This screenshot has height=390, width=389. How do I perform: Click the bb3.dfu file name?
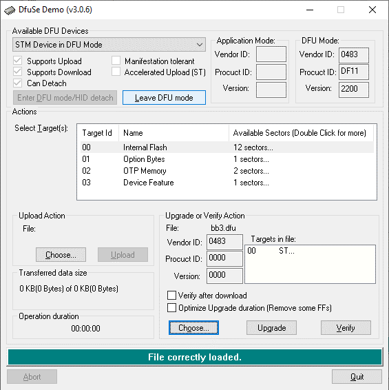point(223,228)
